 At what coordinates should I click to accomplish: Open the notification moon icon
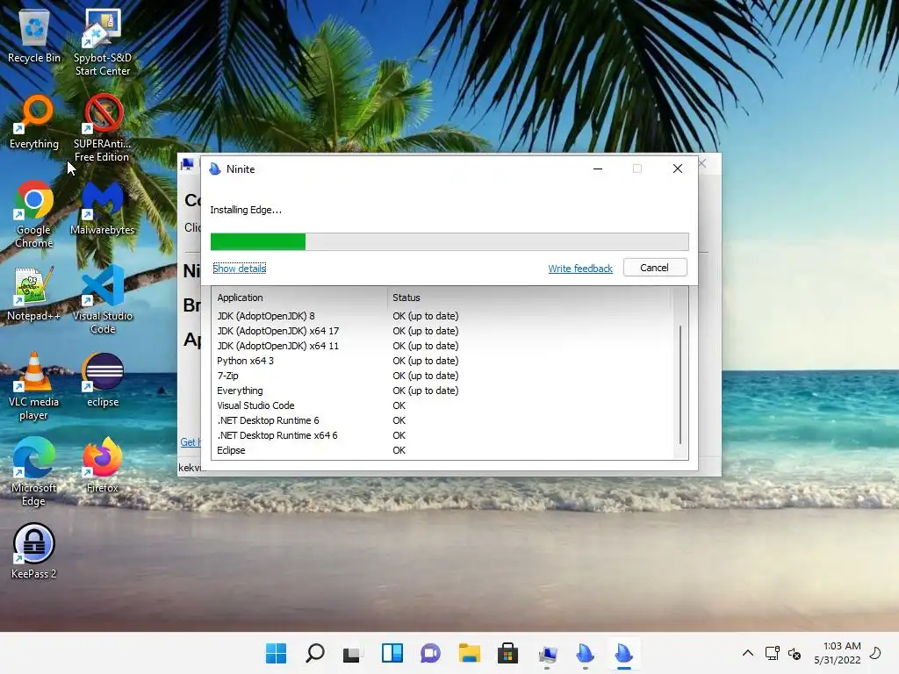click(875, 653)
